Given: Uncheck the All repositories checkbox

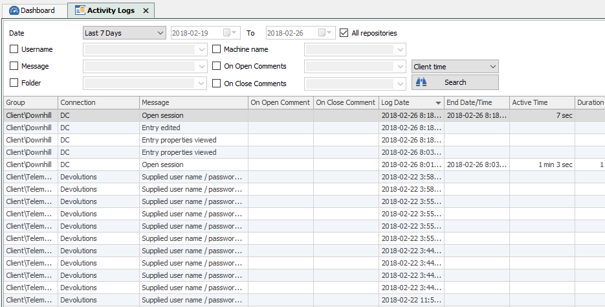Looking at the screenshot, I should 344,33.
